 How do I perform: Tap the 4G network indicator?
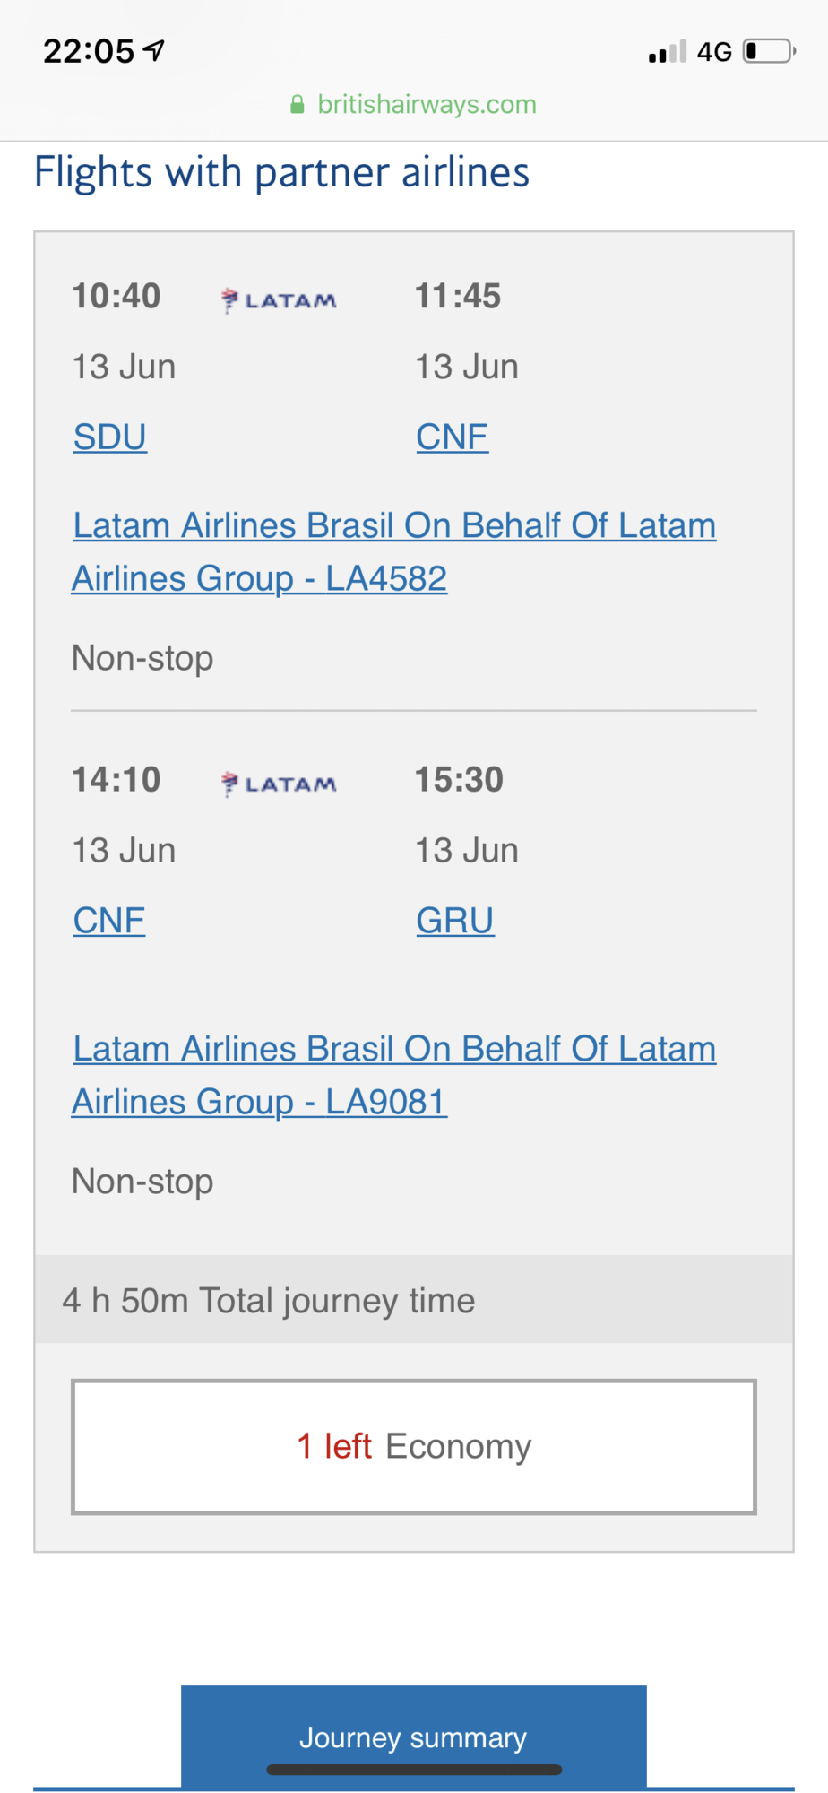click(x=714, y=52)
